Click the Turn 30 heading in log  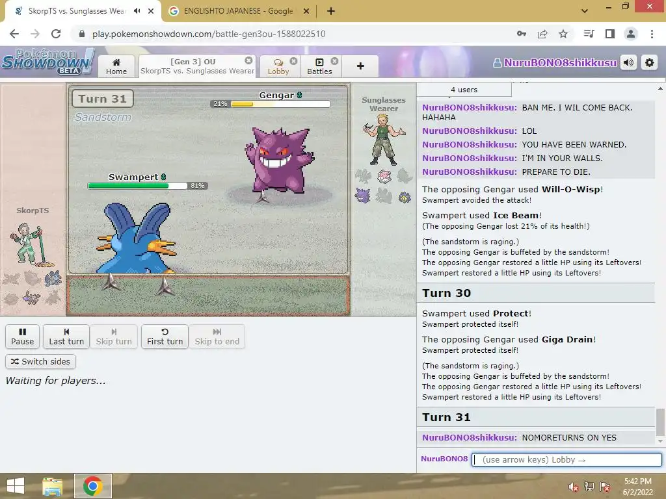click(446, 293)
